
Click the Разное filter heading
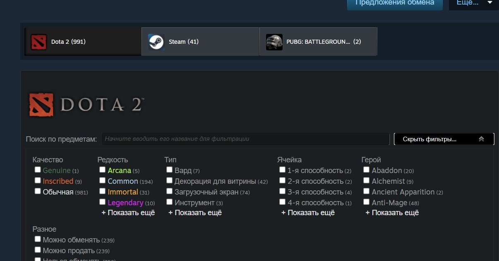[x=45, y=229]
